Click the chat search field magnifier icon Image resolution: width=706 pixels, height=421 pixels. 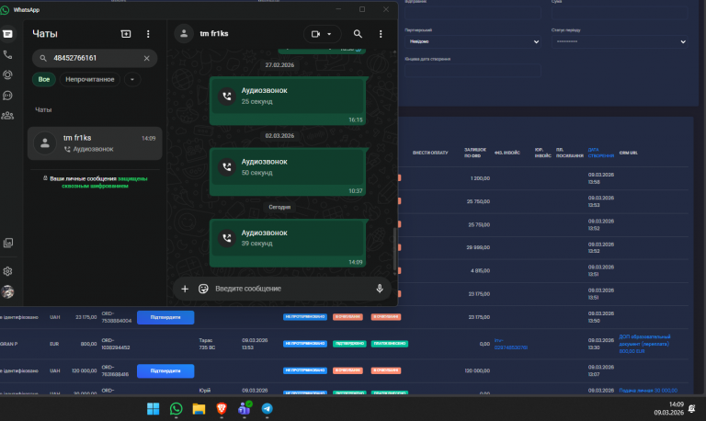tap(43, 58)
